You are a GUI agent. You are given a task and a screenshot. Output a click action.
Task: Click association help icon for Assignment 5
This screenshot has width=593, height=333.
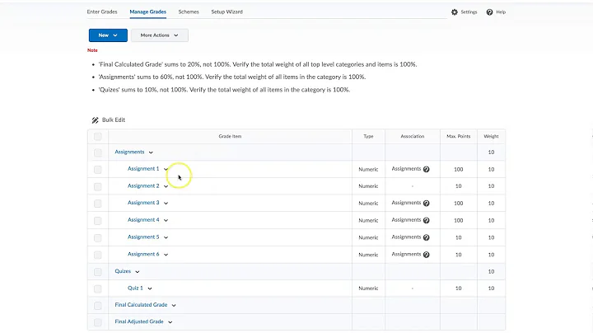pyautogui.click(x=427, y=237)
